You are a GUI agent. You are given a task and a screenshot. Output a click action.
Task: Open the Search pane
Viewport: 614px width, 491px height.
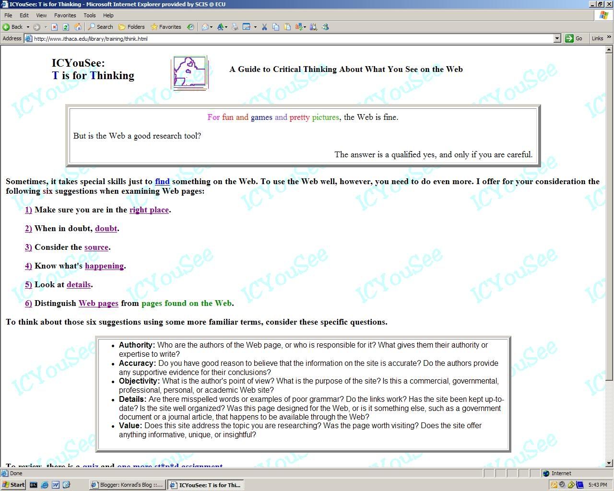tap(100, 27)
